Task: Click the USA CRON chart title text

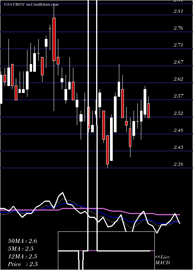Action: point(31,5)
